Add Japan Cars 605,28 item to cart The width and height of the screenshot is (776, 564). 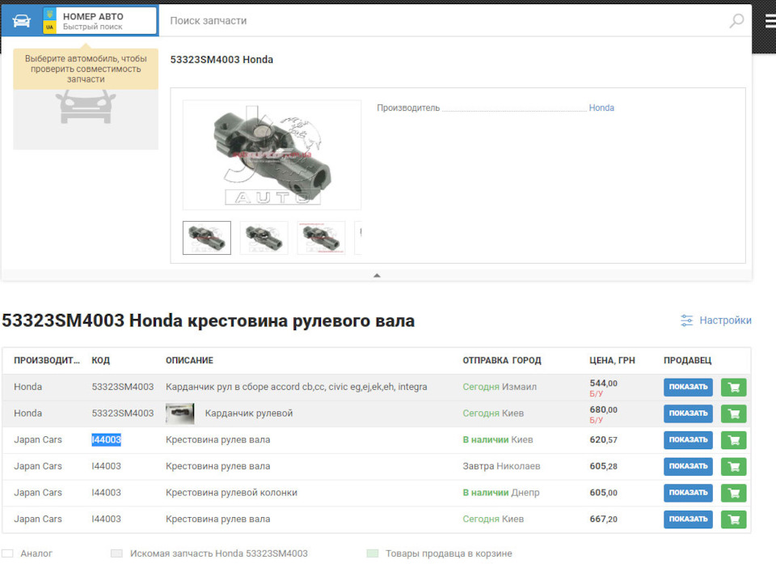click(733, 466)
